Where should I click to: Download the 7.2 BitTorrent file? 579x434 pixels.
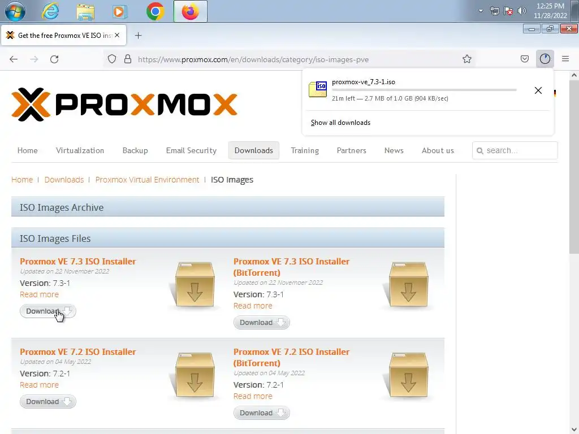(x=261, y=413)
